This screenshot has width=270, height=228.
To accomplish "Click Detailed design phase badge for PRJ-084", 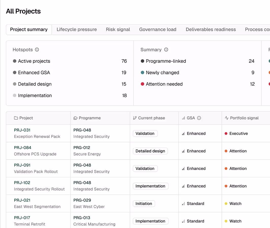I will coord(150,151).
